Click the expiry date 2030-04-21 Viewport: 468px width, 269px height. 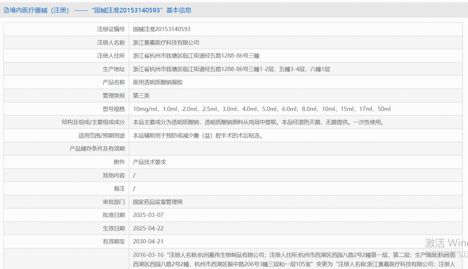[148, 242]
